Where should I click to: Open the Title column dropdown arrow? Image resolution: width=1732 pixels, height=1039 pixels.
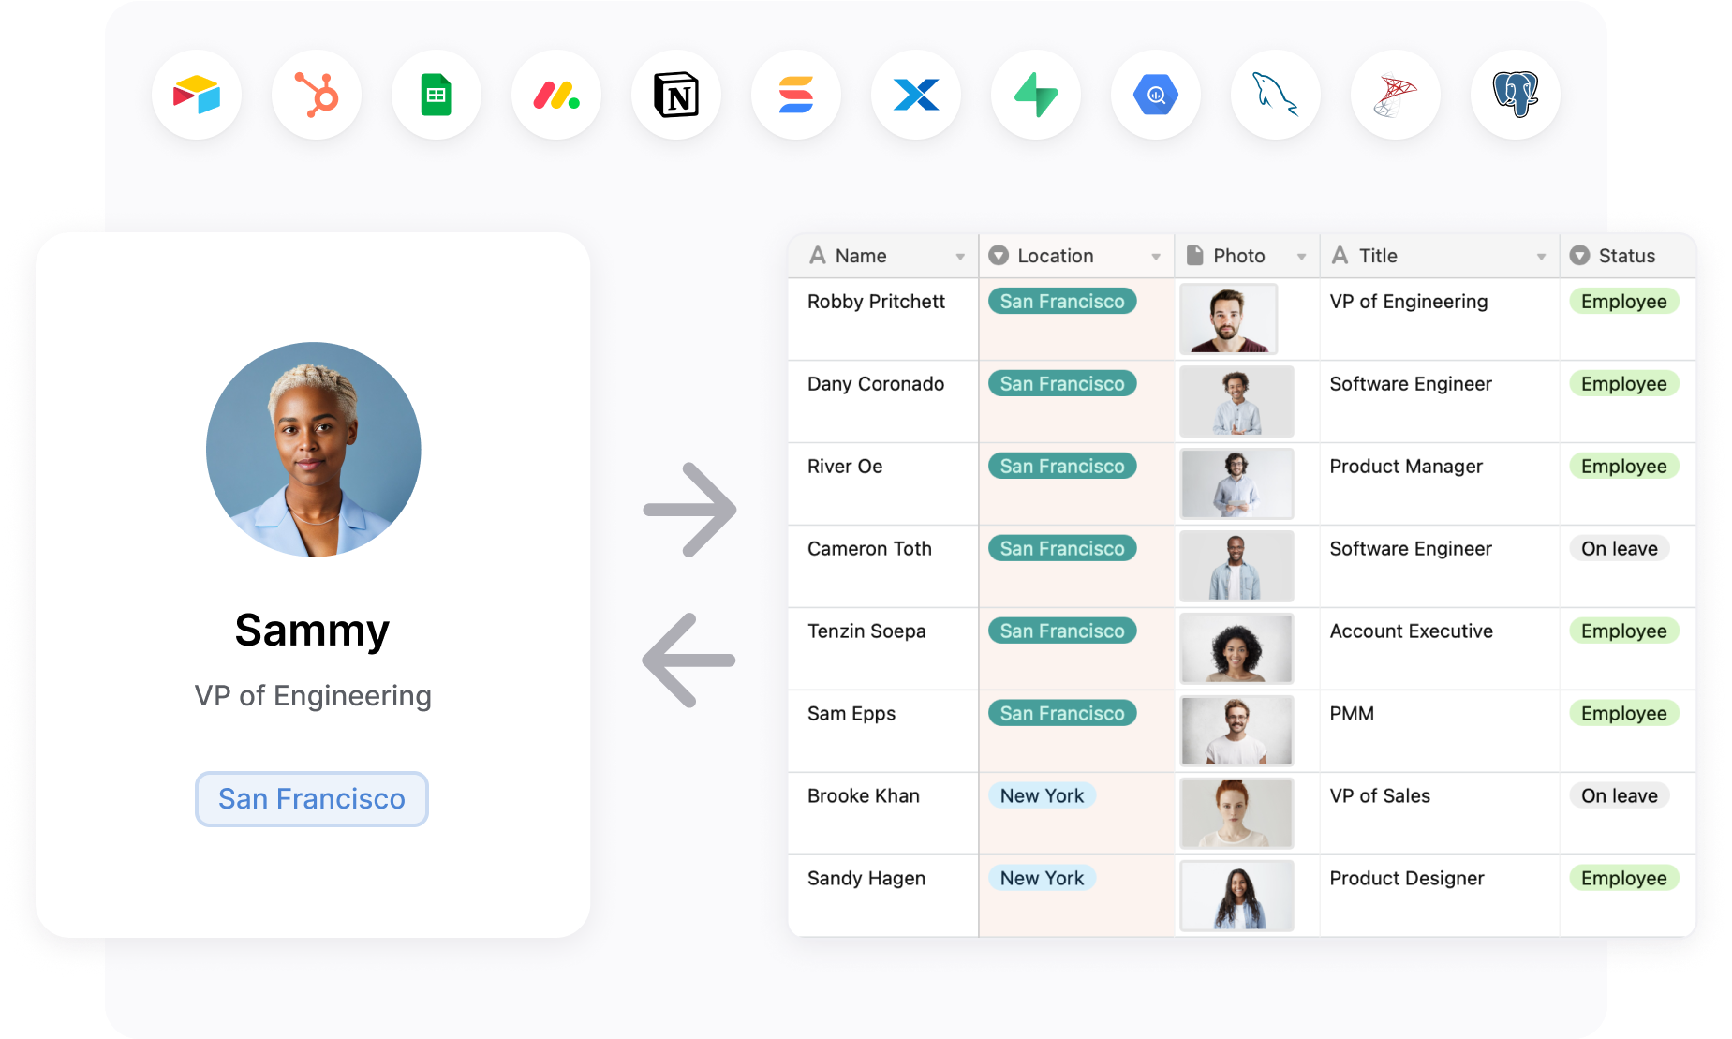click(1543, 255)
